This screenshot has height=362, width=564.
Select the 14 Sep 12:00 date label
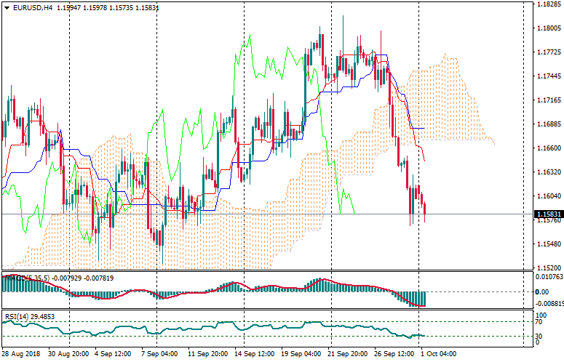point(255,353)
